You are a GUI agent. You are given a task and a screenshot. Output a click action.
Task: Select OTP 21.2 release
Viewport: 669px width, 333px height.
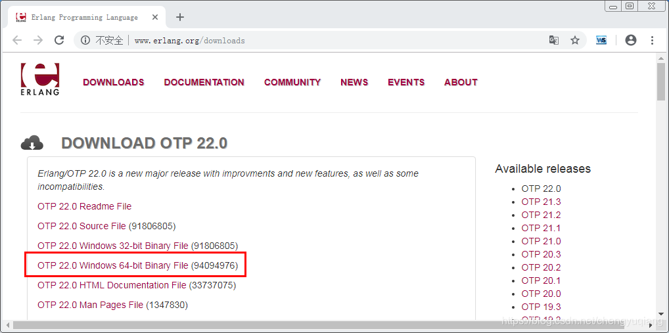click(541, 215)
